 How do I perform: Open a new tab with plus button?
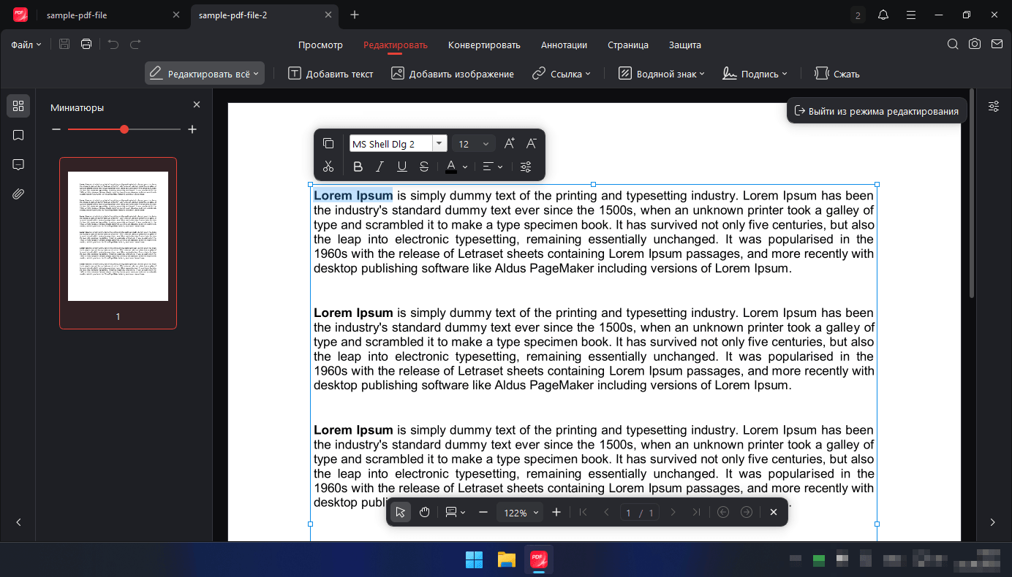click(355, 15)
